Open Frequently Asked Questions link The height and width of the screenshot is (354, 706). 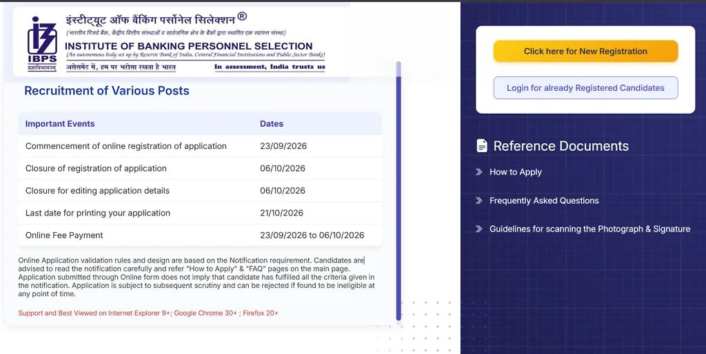544,200
